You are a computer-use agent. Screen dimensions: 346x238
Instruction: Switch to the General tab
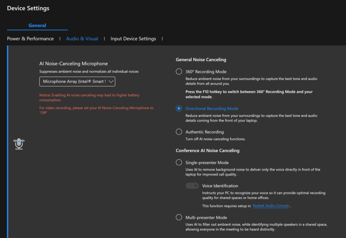pyautogui.click(x=37, y=25)
